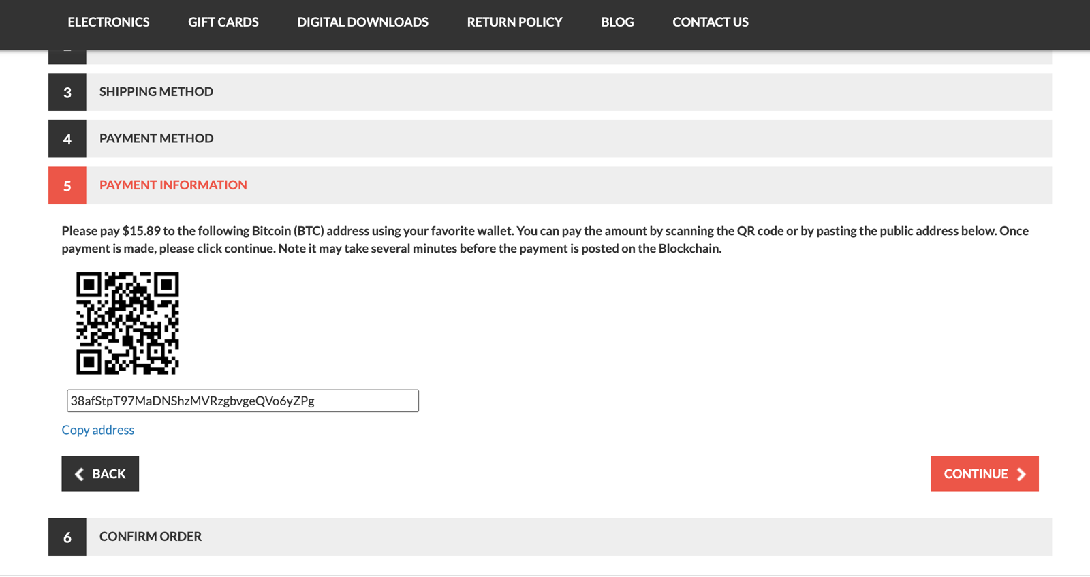Go back with the Back button
The width and height of the screenshot is (1090, 577).
100,473
